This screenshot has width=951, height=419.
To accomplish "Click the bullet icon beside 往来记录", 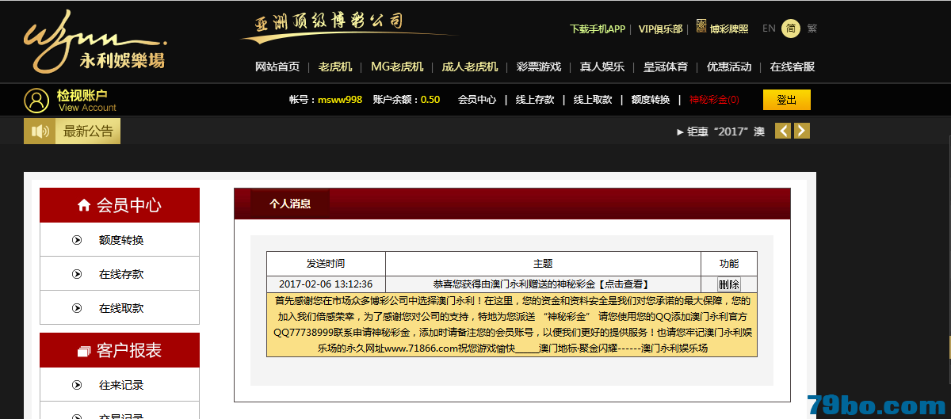I will tap(77, 385).
